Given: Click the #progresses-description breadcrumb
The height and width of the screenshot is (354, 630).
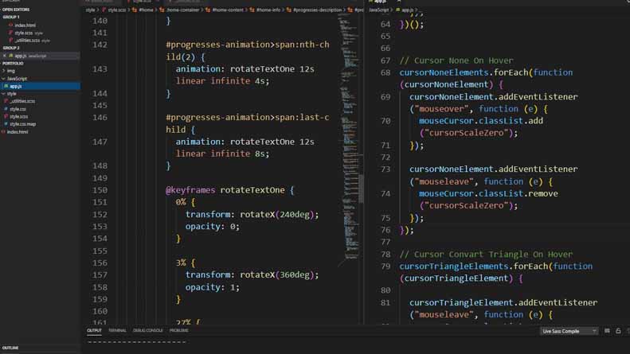Looking at the screenshot, I should [x=317, y=10].
